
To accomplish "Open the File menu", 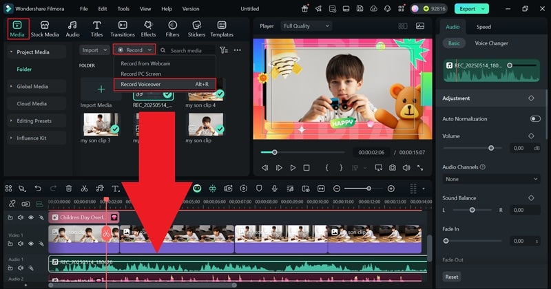I will (83, 9).
